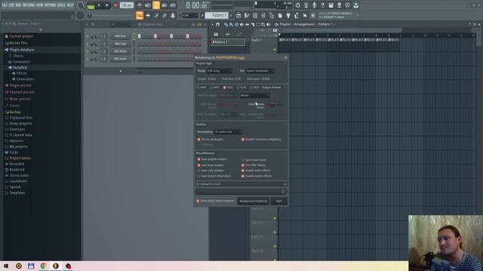Toggle Disable maximum polyphony option
Image resolution: width=483 pixels, height=271 pixels.
(261, 139)
